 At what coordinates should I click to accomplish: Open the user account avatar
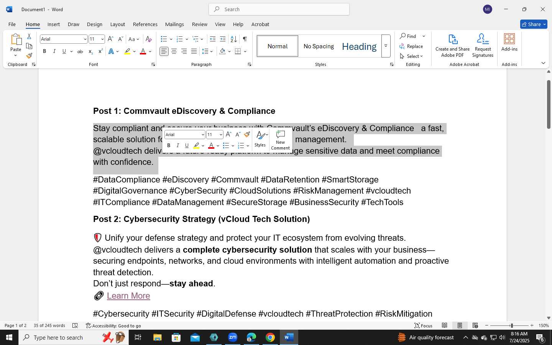tap(488, 9)
